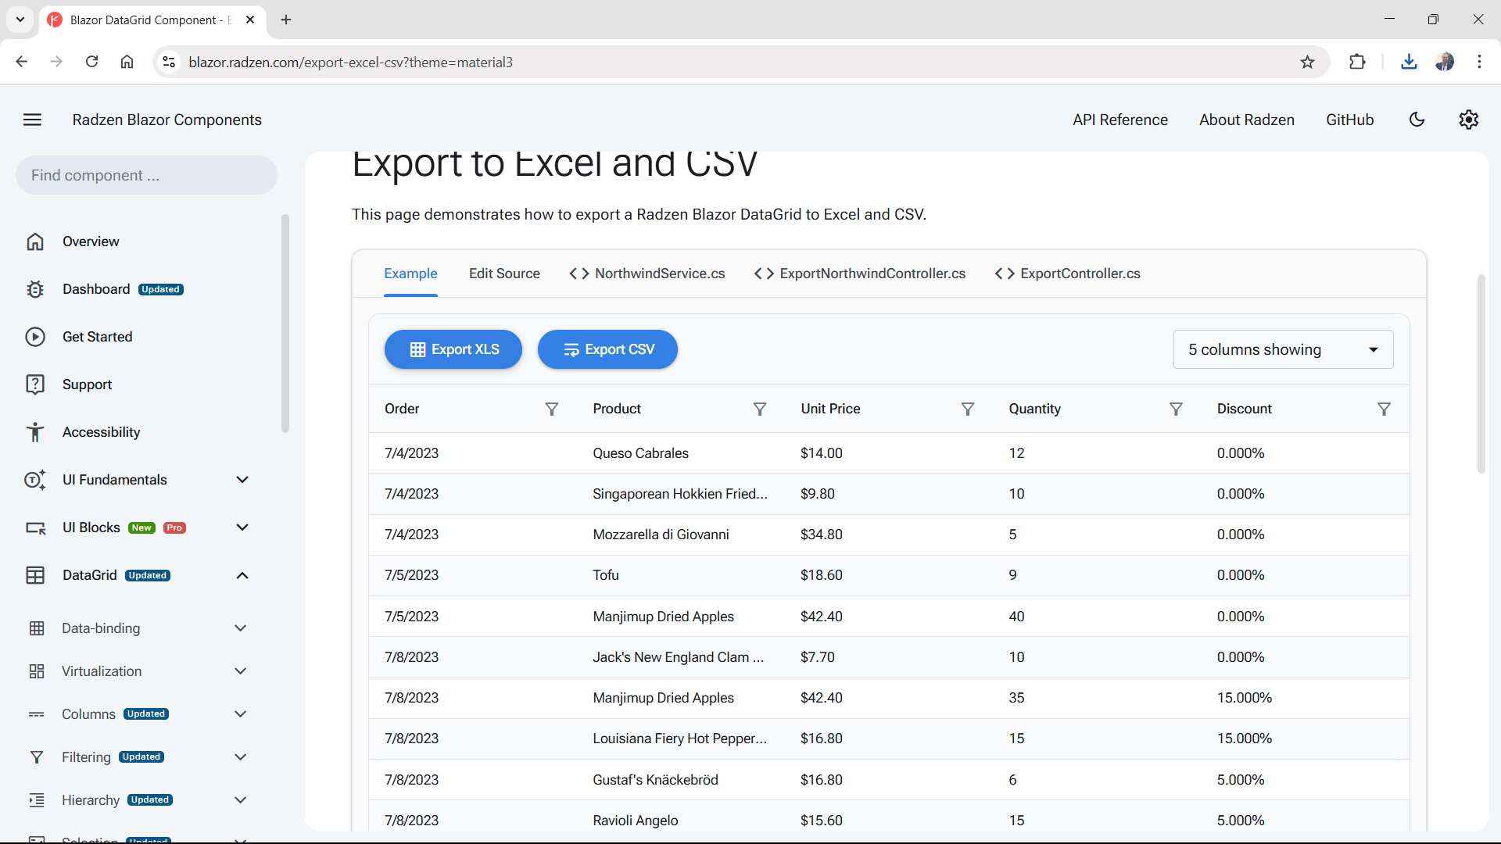
Task: Open the NorthwindService.cs tab
Action: point(647,274)
